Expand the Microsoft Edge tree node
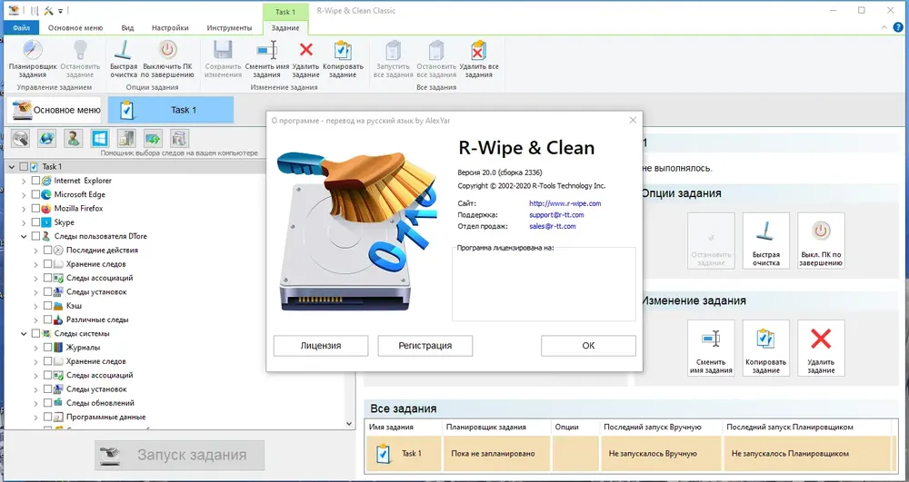Image resolution: width=909 pixels, height=482 pixels. point(24,194)
